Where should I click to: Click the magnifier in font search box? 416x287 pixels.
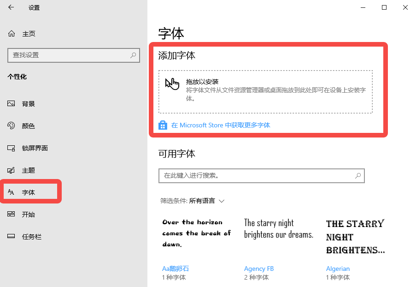(358, 176)
